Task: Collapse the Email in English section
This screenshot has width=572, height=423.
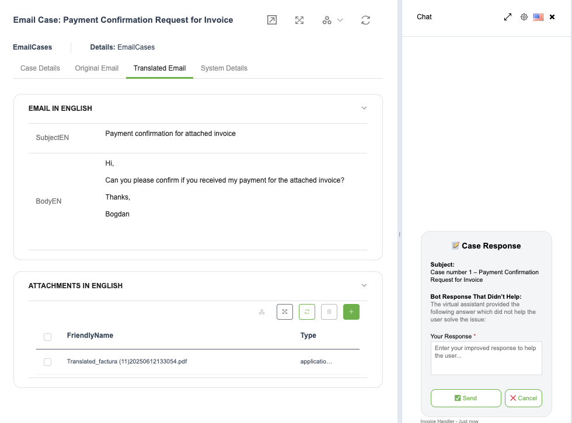Action: (x=364, y=108)
